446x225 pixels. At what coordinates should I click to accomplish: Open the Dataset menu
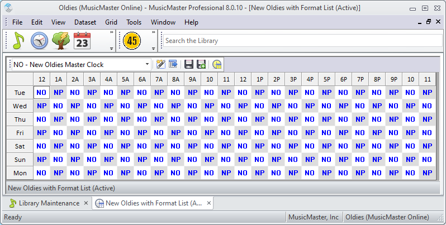click(x=85, y=22)
